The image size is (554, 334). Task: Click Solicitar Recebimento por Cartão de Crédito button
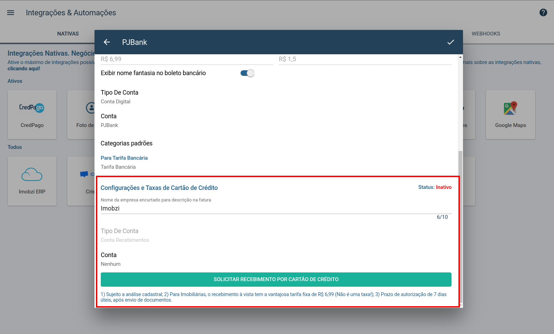(x=276, y=279)
